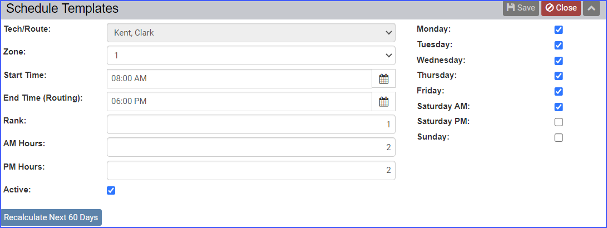This screenshot has height=228, width=607.
Task: Toggle the Active checkbox
Action: tap(111, 190)
